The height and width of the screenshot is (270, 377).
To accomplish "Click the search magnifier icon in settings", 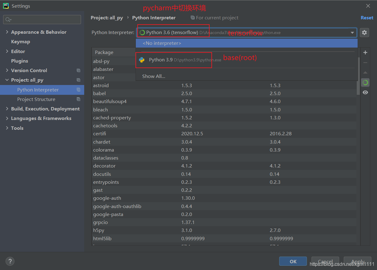I will tap(8, 20).
